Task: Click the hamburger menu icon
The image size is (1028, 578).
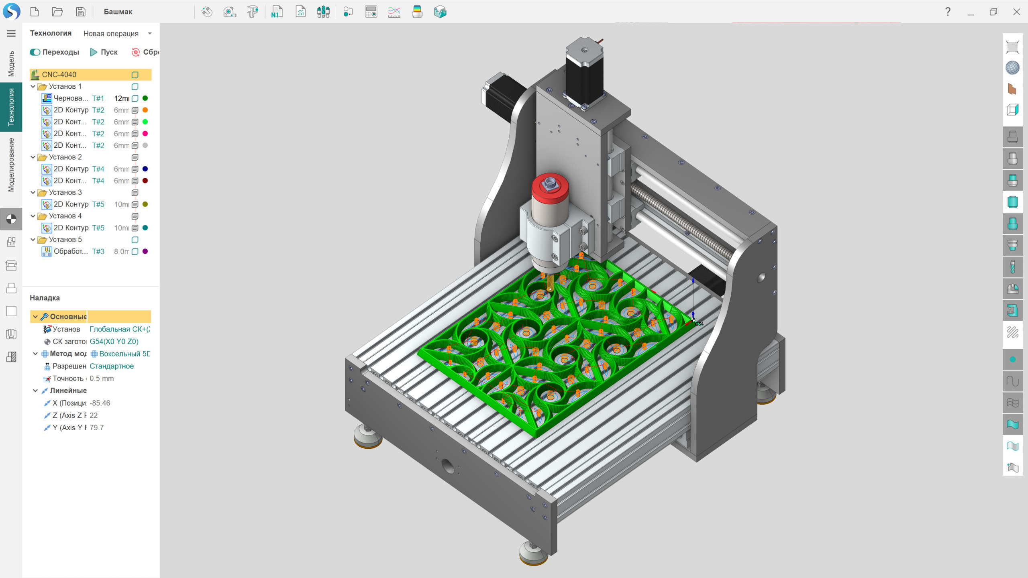Action: tap(11, 33)
